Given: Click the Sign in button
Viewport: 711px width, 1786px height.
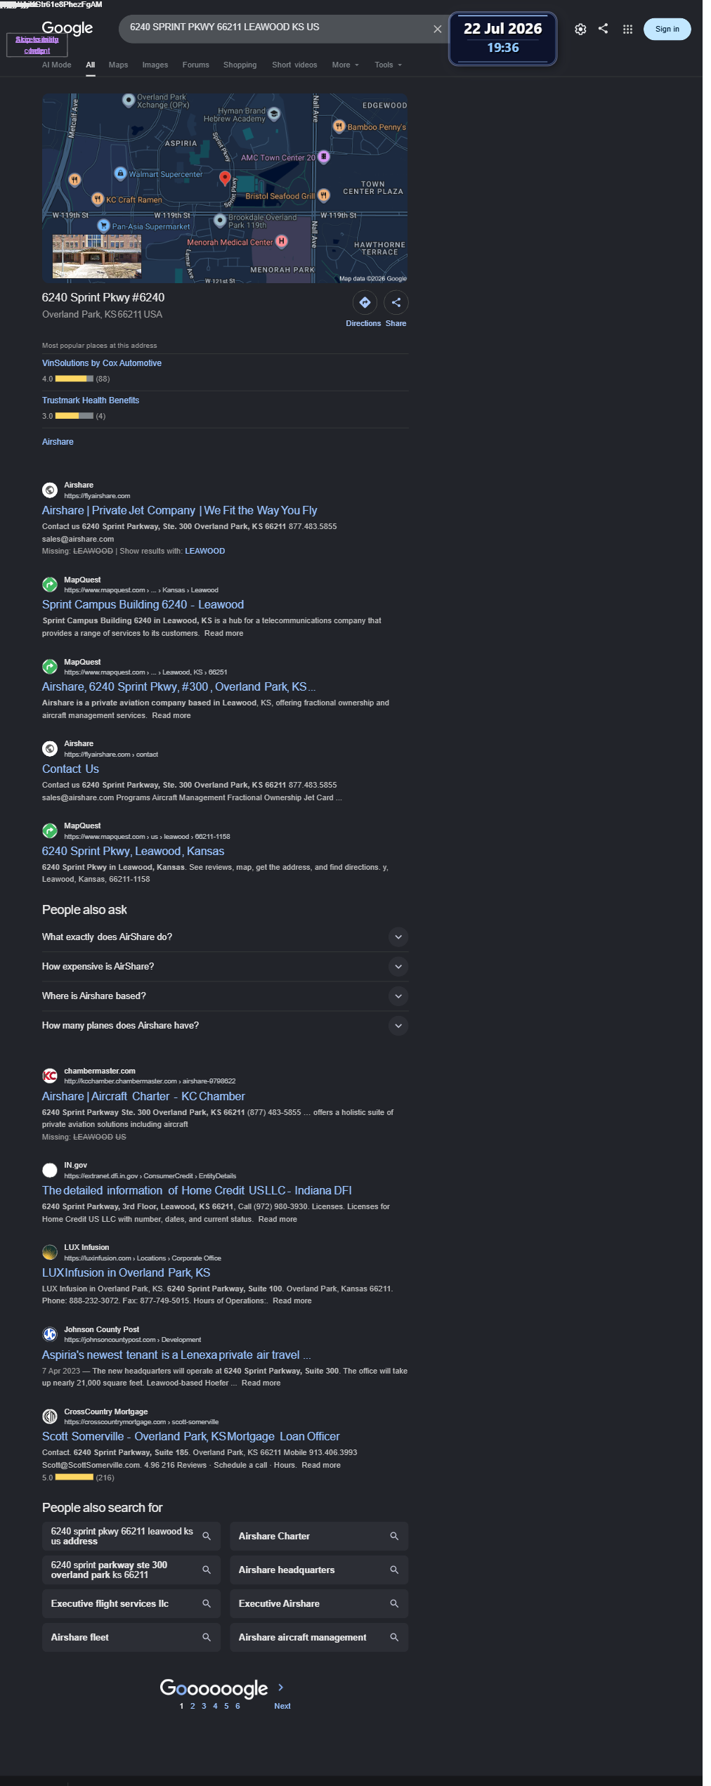Looking at the screenshot, I should point(667,29).
